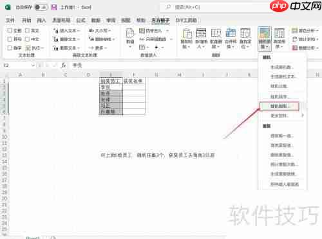Open the 合并转换 tool in the ribbon
This screenshot has width=322, height=239.
click(x=231, y=39)
